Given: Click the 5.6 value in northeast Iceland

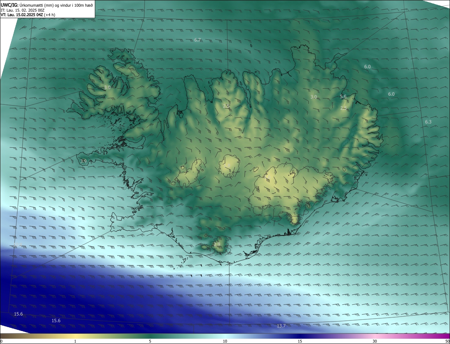Looking at the screenshot, I should click(343, 97).
